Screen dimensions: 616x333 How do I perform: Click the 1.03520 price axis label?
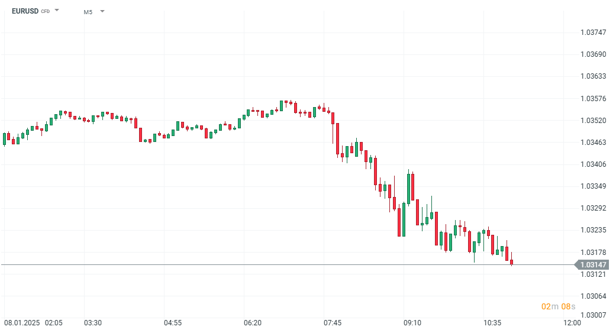click(x=592, y=121)
